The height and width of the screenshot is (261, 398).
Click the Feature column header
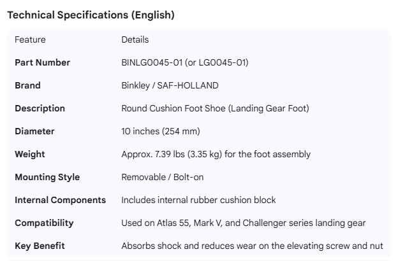click(31, 39)
